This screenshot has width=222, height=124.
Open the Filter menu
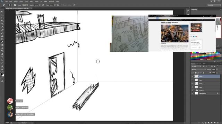pos(37,1)
